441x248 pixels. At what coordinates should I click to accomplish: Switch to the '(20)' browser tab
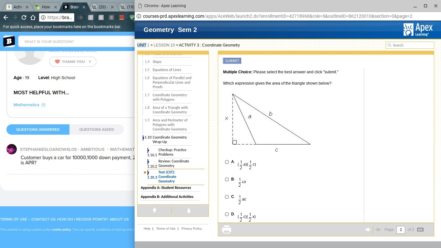[103, 7]
